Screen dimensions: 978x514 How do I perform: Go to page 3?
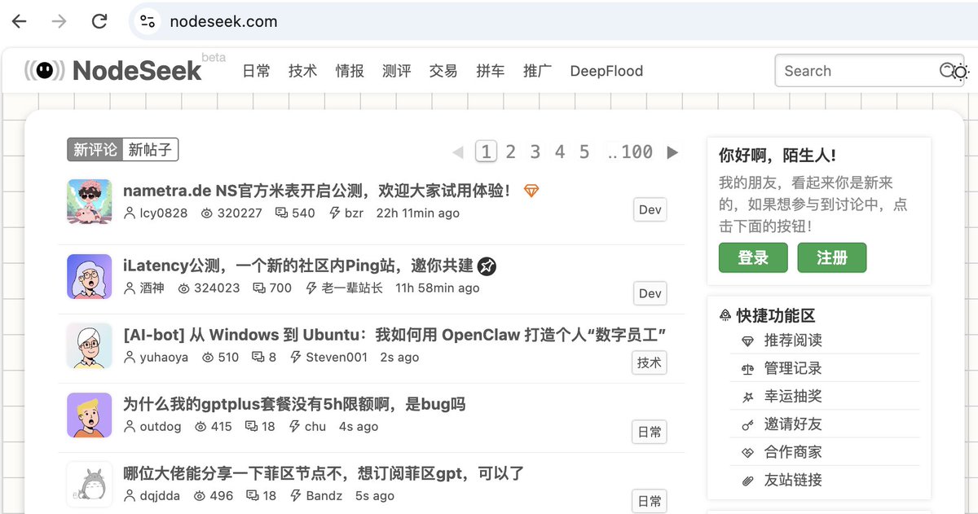pyautogui.click(x=535, y=152)
